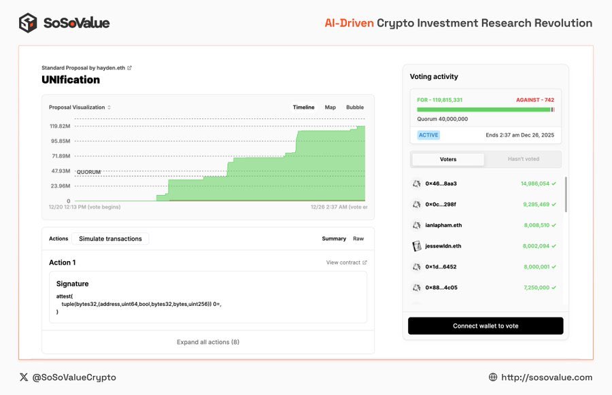Open the Proposal Visualization dropdown

tap(80, 107)
